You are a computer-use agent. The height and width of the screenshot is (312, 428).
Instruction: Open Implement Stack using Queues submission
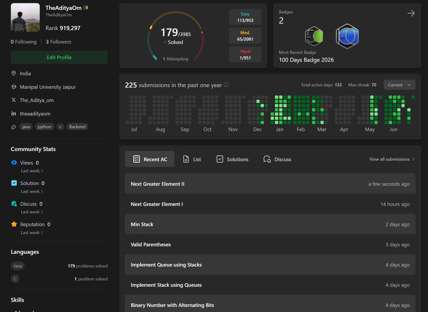(270, 285)
